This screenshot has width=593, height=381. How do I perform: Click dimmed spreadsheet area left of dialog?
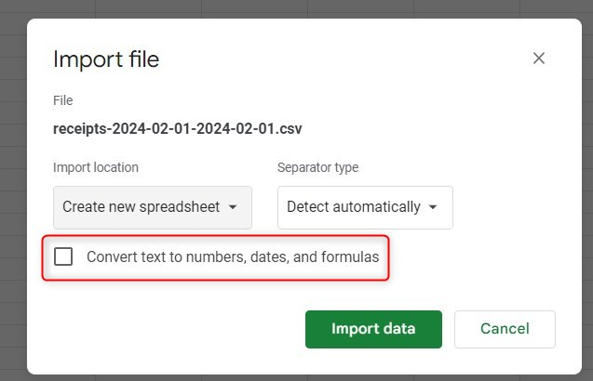[13, 186]
